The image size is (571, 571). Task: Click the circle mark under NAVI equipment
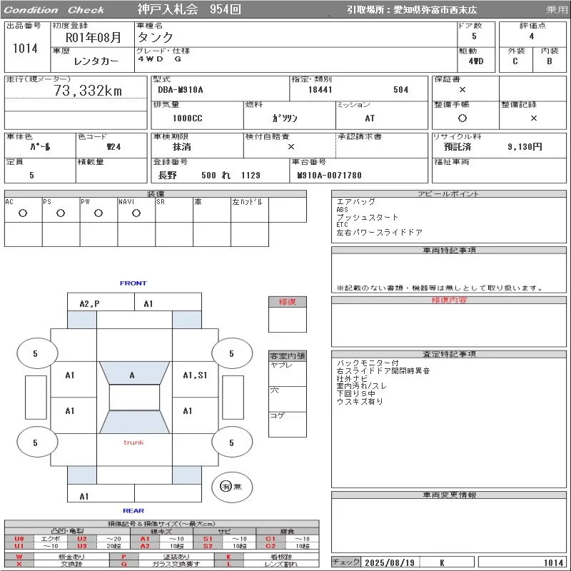coord(136,213)
